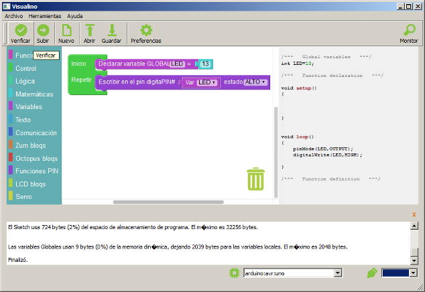Viewport: 425px width, 292px height.
Task: Open the Variables block category
Action: pyautogui.click(x=29, y=106)
